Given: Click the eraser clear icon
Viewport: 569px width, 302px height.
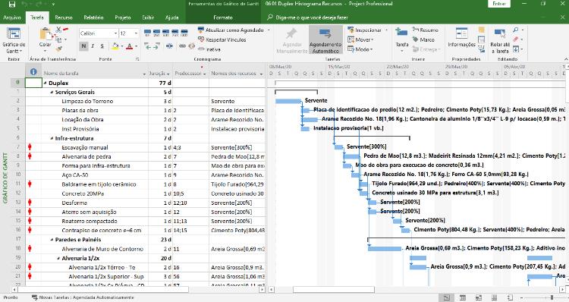Looking at the screenshot, I should [516, 39].
